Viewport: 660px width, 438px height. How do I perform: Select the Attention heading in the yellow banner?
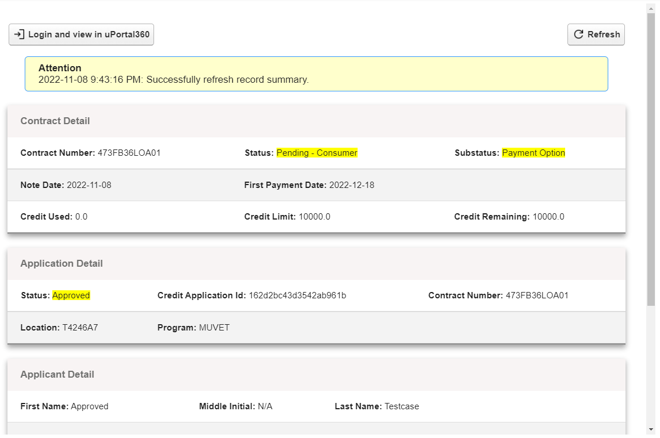click(x=60, y=68)
